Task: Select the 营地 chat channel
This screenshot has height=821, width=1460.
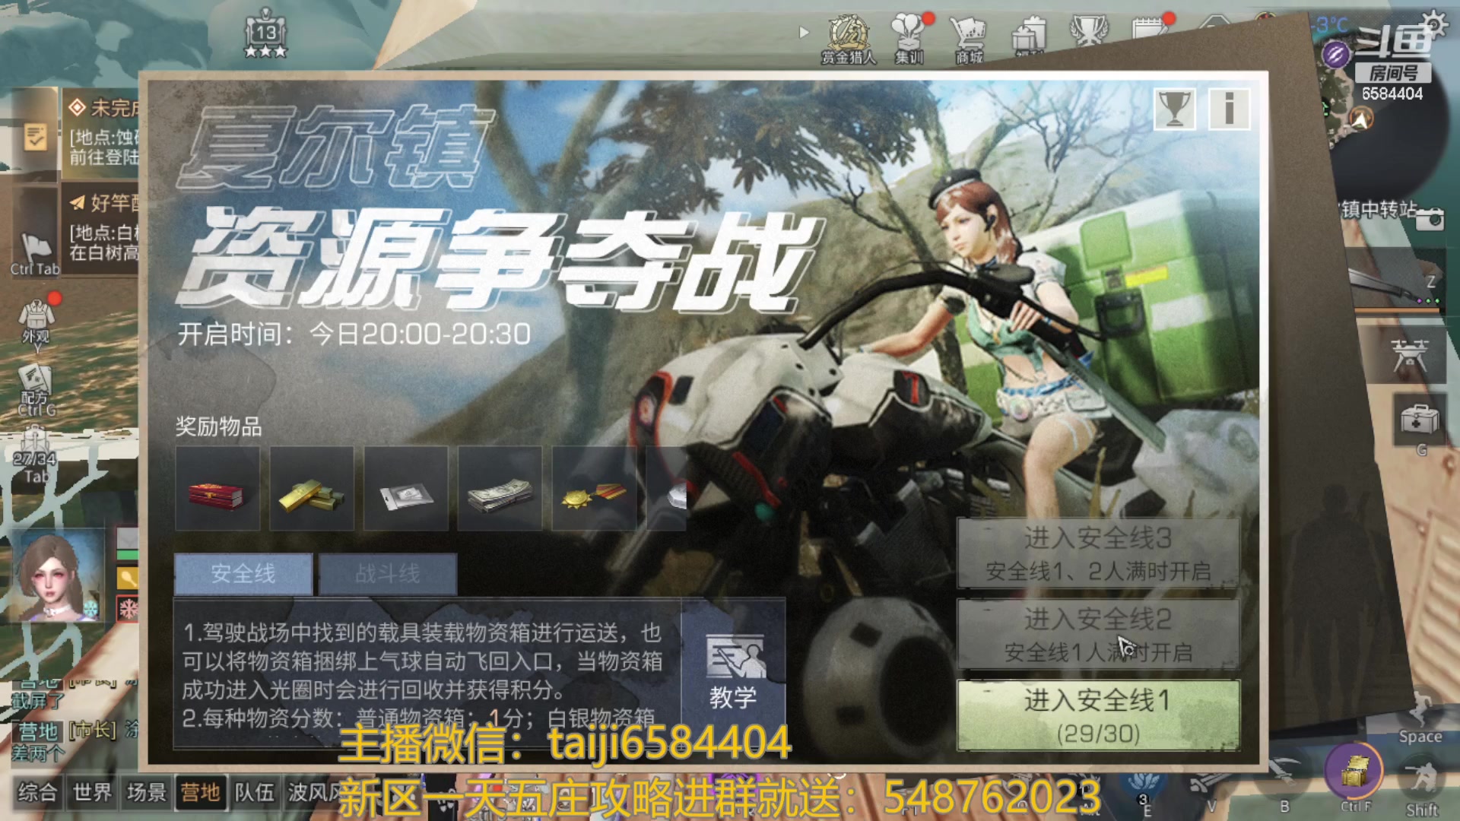Action: click(x=200, y=793)
